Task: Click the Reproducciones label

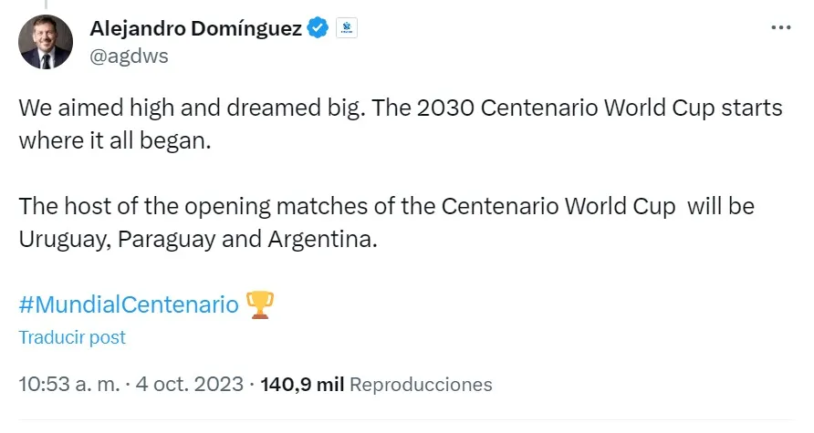Action: (x=421, y=384)
